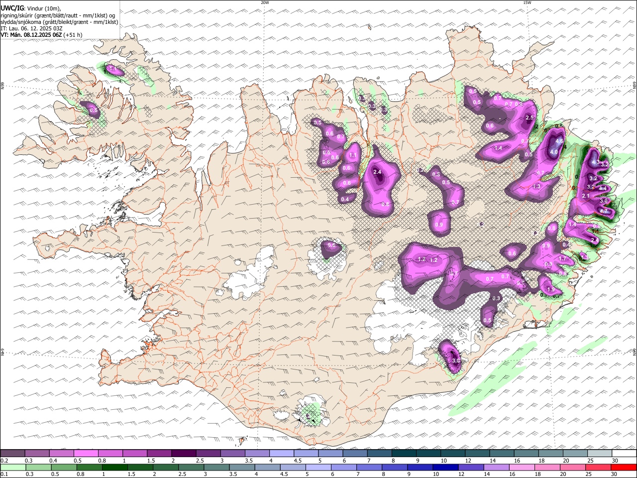Pick the pale gray 25–30 swatch in top legend row
Screen dimensions: 637x478
pos(600,454)
